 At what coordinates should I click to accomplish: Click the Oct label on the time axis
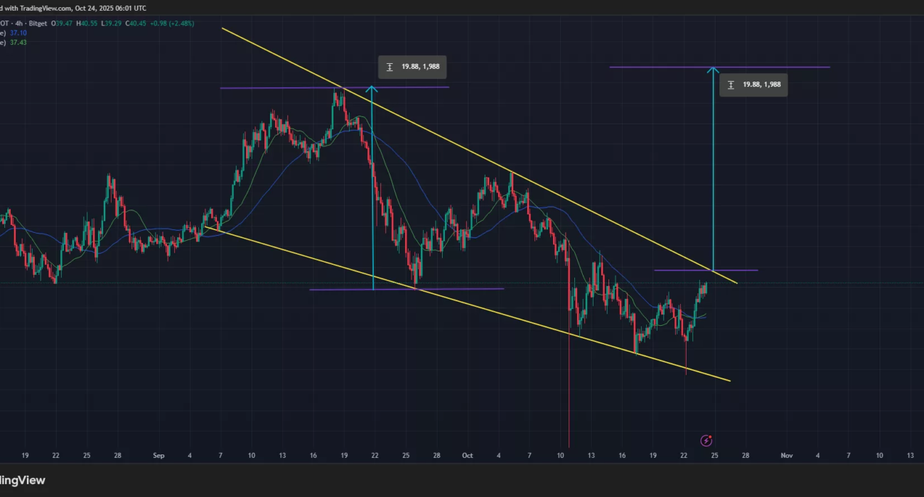tap(467, 455)
